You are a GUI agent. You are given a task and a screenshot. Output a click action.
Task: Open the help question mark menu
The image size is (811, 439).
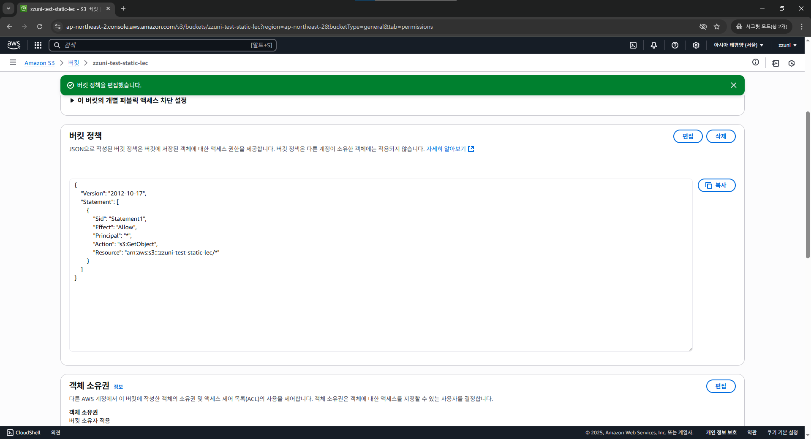[675, 45]
